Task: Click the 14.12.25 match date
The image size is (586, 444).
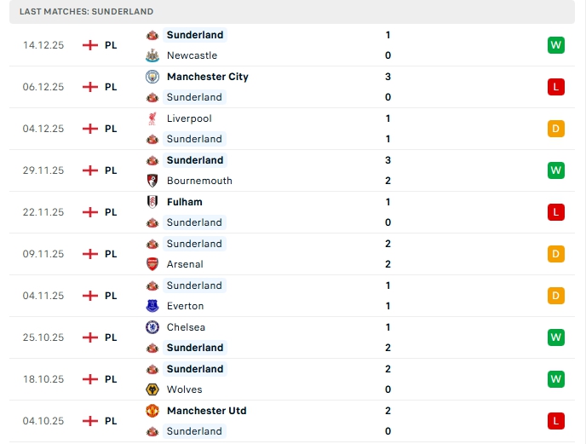Action: pos(43,45)
